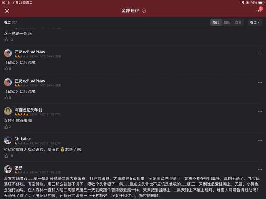Tap the avatar of 肖畜被泥头车创
Viewport: 266px width, 199px height.
7,111
